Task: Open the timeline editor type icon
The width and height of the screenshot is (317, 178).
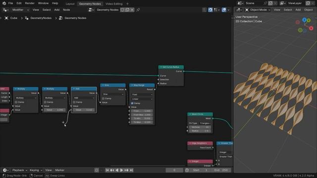Action: [5, 170]
